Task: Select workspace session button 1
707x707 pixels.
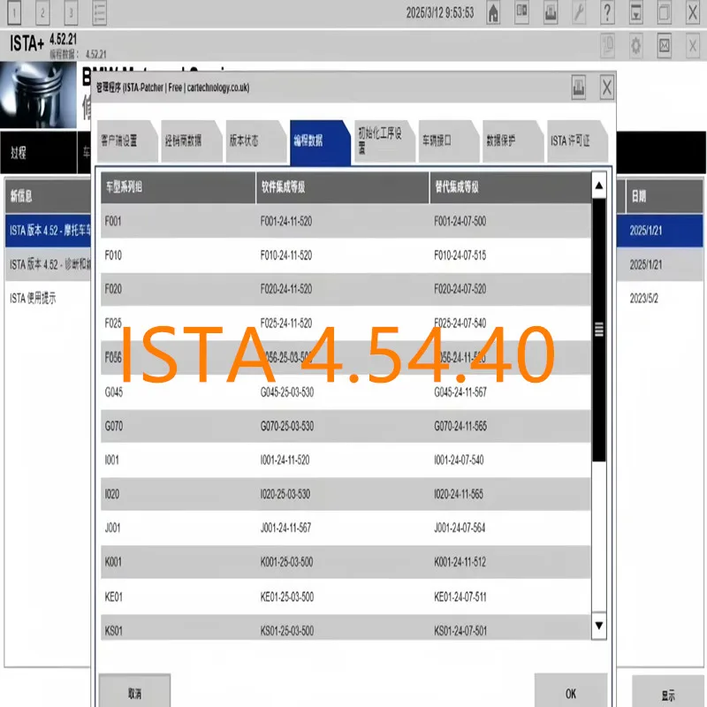Action: pyautogui.click(x=15, y=13)
